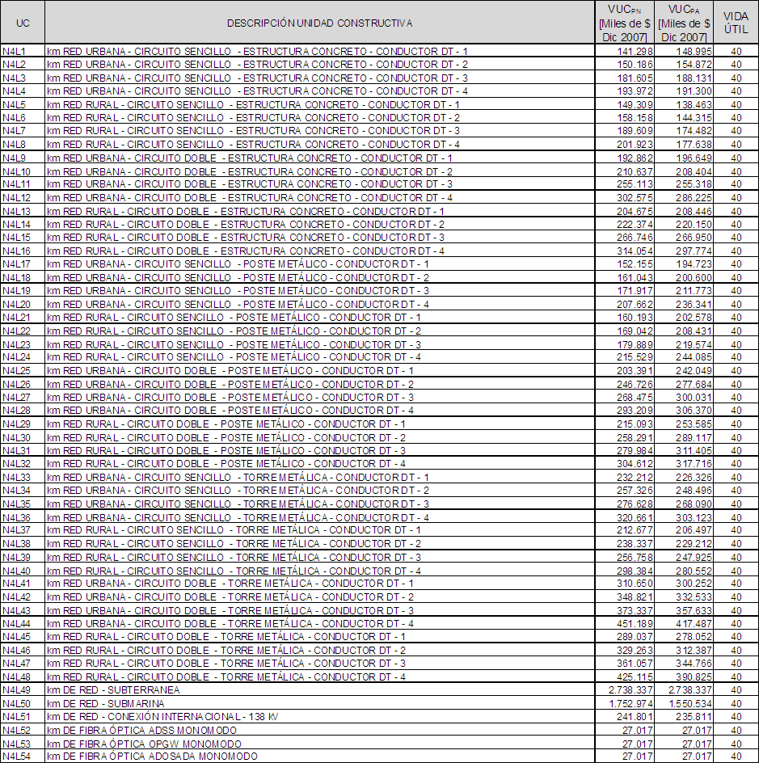The height and width of the screenshot is (763, 759).
Task: Select the N4L49 code cell
Action: click(x=17, y=690)
